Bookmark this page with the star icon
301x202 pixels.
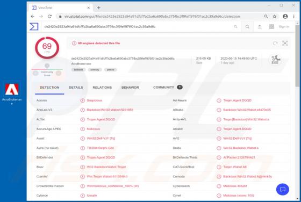pos(275,17)
